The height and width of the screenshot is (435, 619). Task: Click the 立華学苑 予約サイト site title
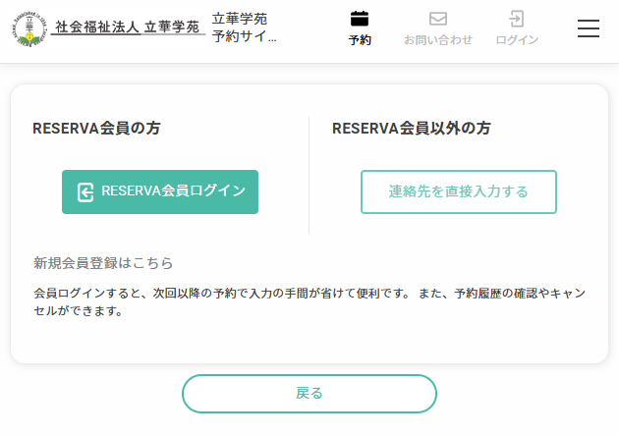[x=244, y=27]
